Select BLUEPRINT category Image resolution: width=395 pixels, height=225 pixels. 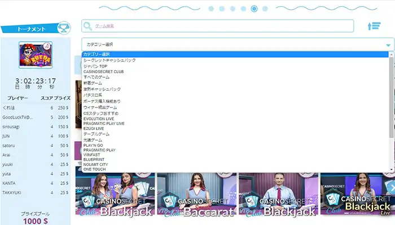coord(94,160)
